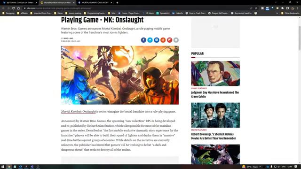Click the Green Goblin article thumbnail
The width and height of the screenshot is (301, 169).
point(215,73)
